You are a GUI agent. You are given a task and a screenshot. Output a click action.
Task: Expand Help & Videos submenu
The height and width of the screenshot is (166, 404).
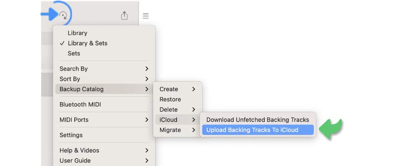pyautogui.click(x=104, y=150)
